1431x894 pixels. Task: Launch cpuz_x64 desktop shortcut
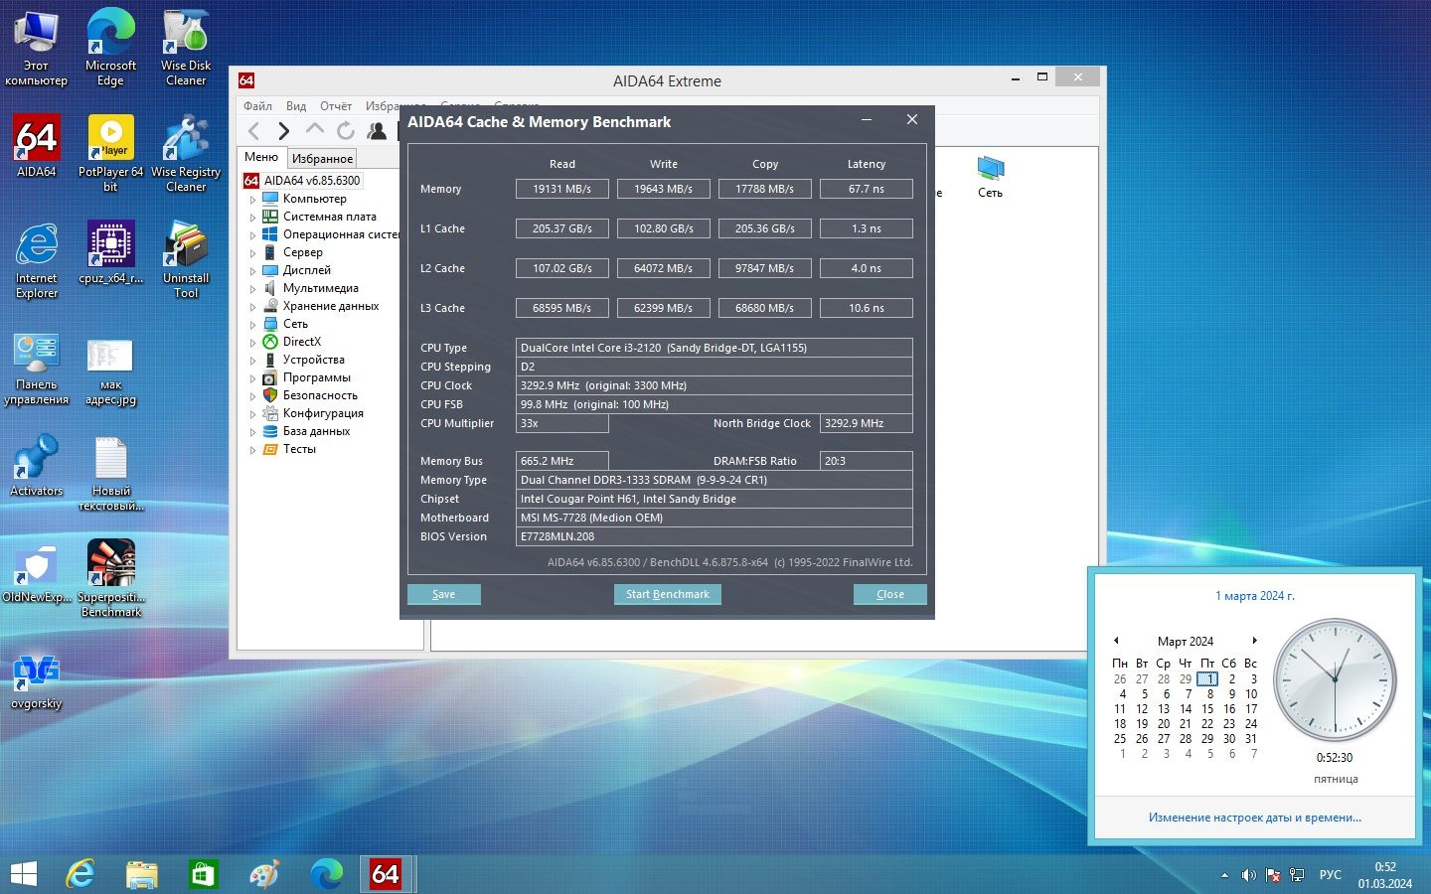click(x=111, y=252)
